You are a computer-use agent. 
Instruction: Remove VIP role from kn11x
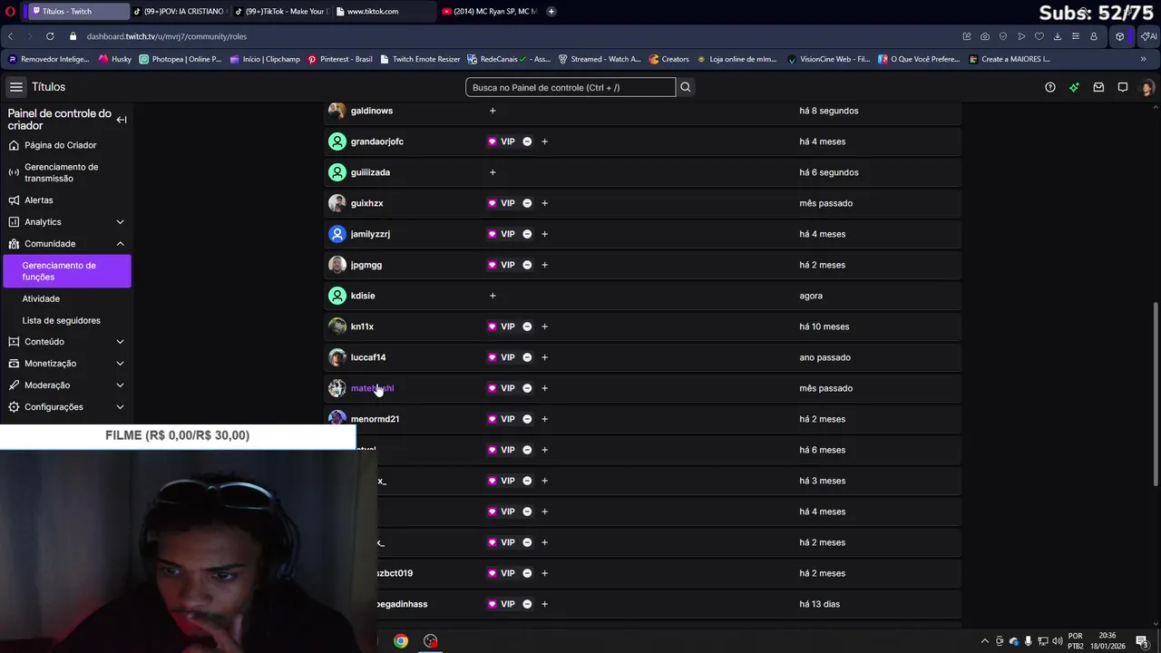[527, 326]
